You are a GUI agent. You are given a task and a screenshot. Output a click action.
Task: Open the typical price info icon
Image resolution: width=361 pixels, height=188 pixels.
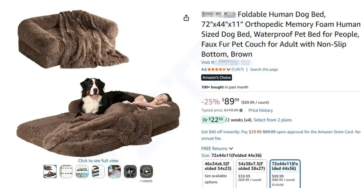241,110
